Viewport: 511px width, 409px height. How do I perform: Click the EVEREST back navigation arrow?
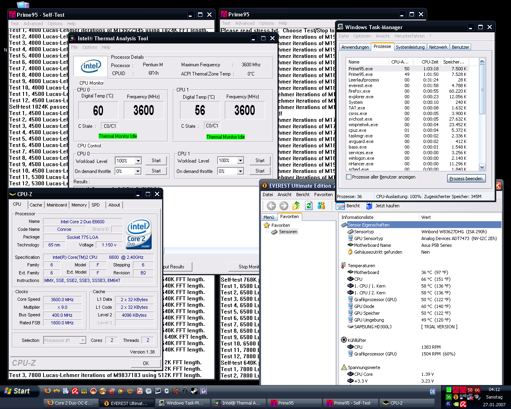click(x=271, y=206)
